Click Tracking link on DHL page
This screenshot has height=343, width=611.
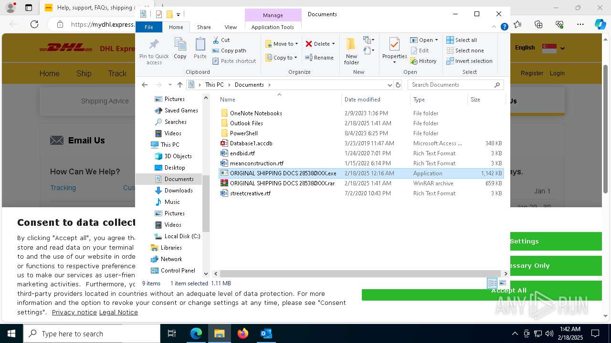tap(63, 188)
